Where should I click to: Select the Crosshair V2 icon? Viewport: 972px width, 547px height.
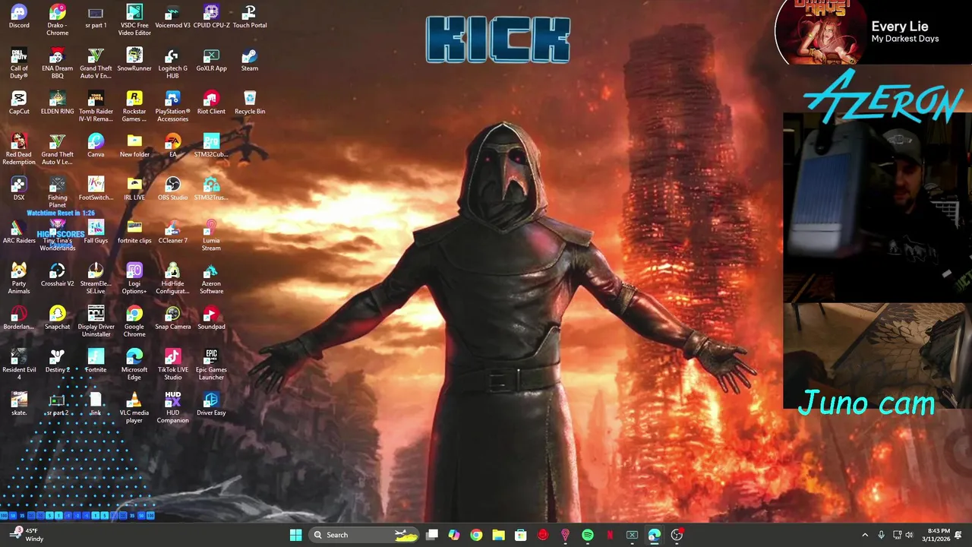(x=58, y=276)
